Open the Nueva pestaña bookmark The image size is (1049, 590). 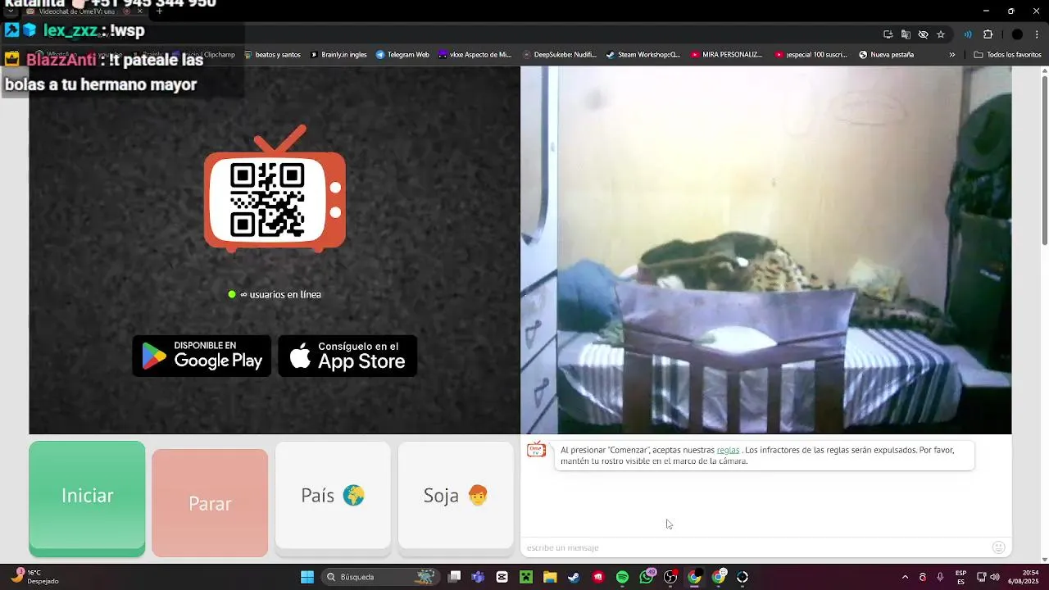click(886, 55)
